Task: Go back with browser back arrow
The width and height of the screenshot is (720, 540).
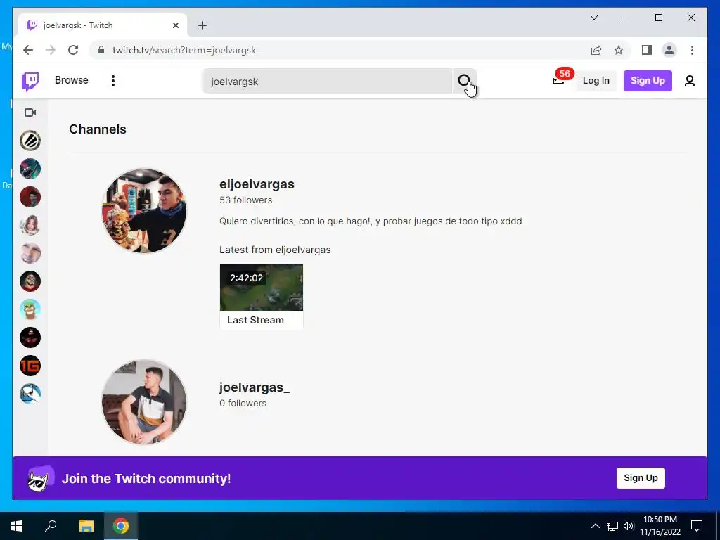Action: click(x=28, y=50)
